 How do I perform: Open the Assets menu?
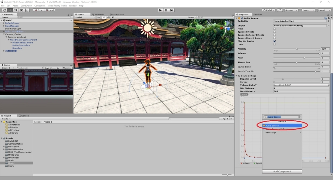[x=16, y=6]
